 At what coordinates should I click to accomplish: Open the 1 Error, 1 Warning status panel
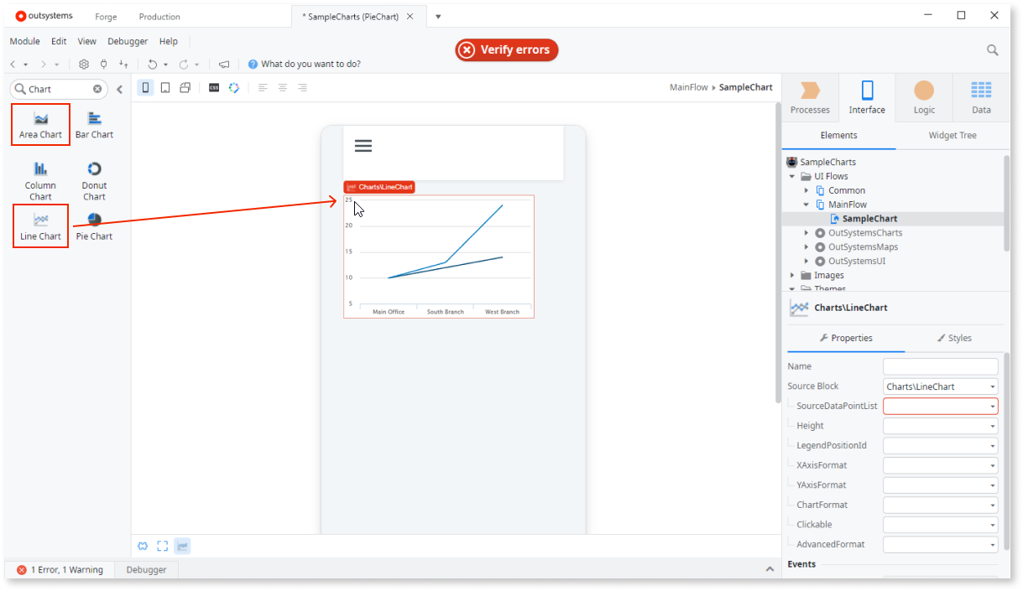(62, 569)
